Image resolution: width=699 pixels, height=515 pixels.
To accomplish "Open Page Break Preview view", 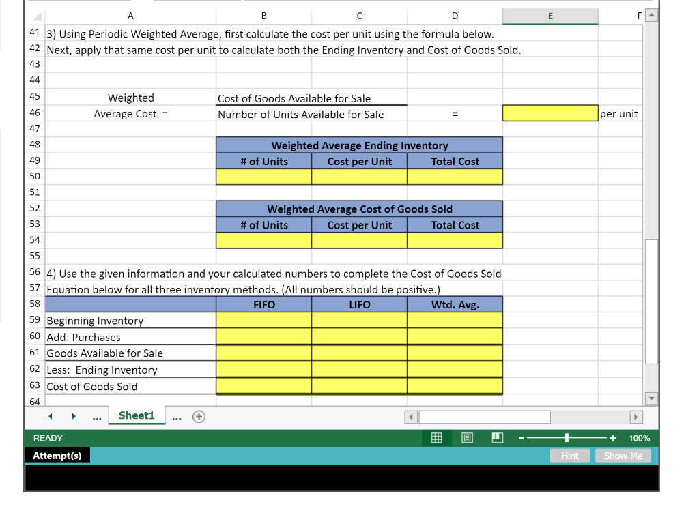I will pyautogui.click(x=497, y=438).
